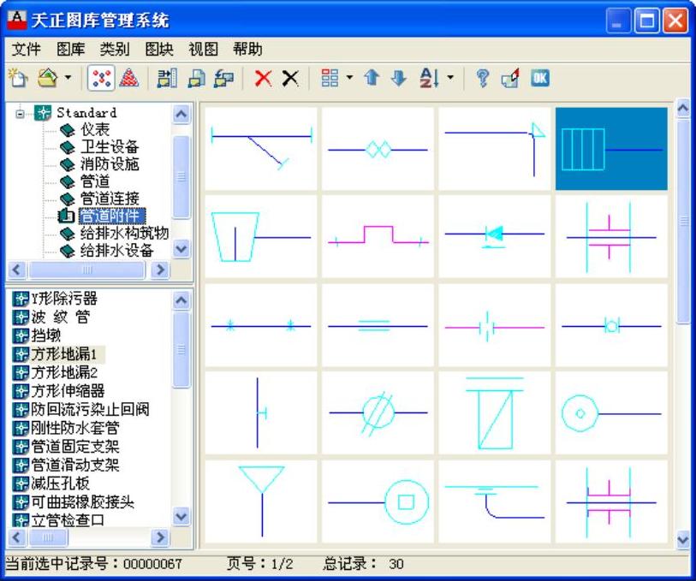
Task: Select the double diamond symbol thumbnail
Action: coord(378,149)
